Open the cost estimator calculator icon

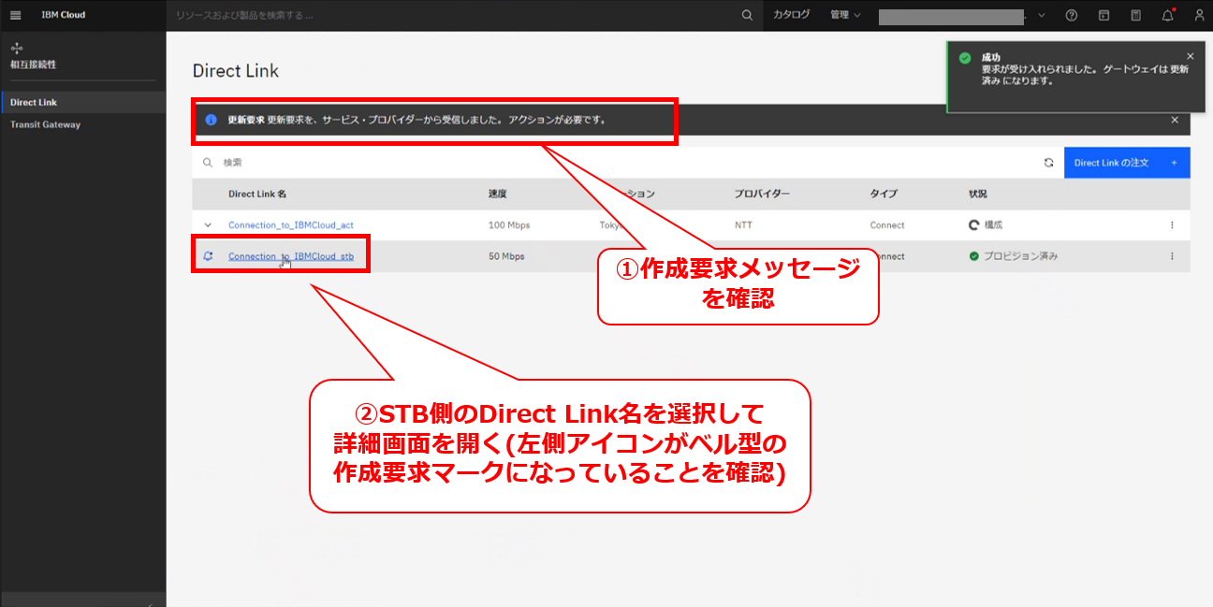pyautogui.click(x=1135, y=16)
